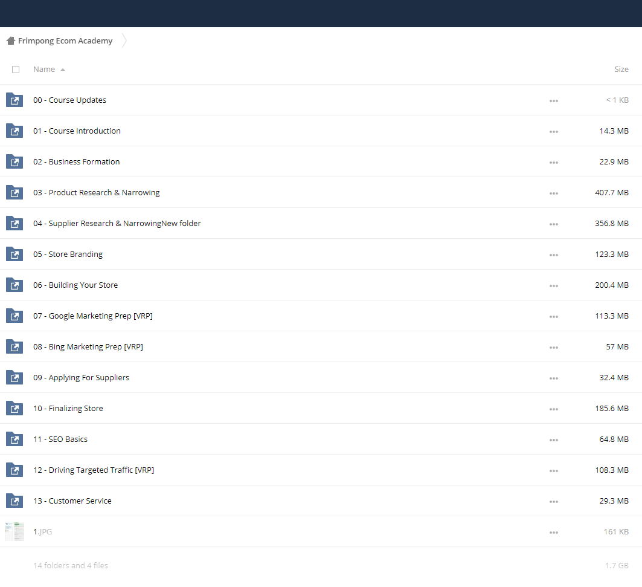642x587 pixels.
Task: Click the 14 folders and 4 files summary
Action: (71, 565)
